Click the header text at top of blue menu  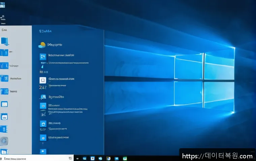pos(45,31)
